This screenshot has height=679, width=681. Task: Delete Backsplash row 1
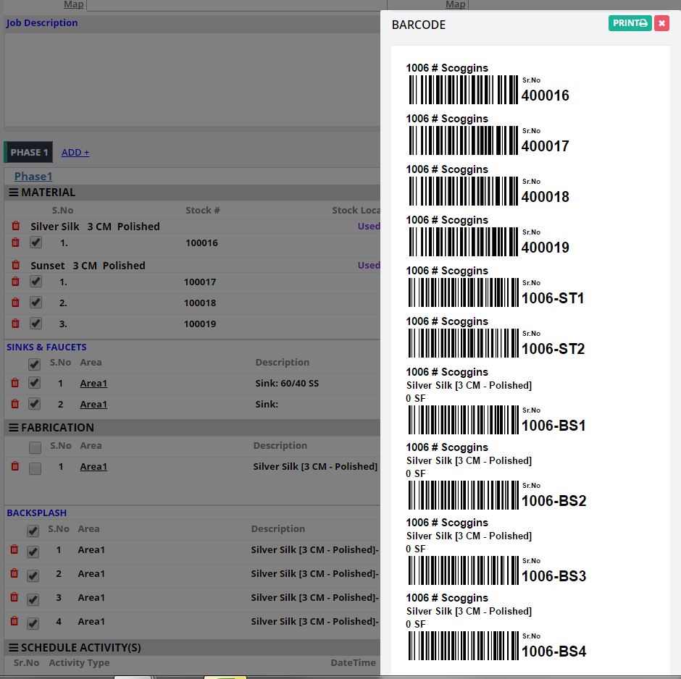tap(14, 549)
